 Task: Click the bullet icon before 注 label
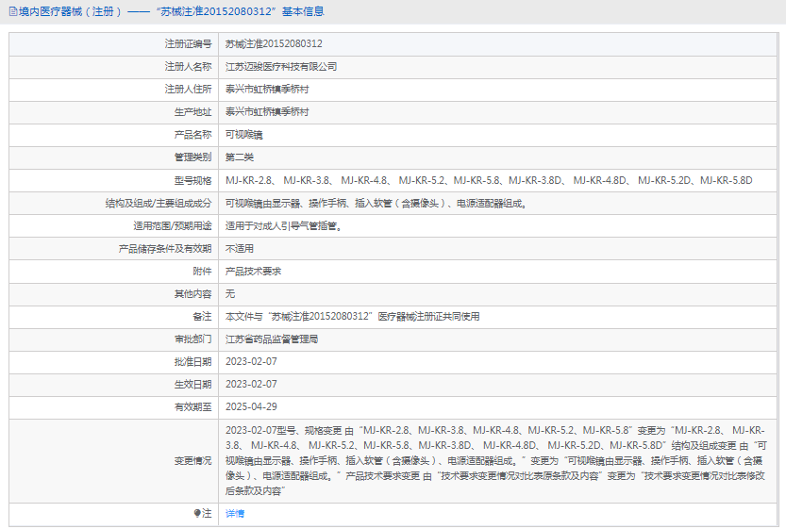(197, 513)
